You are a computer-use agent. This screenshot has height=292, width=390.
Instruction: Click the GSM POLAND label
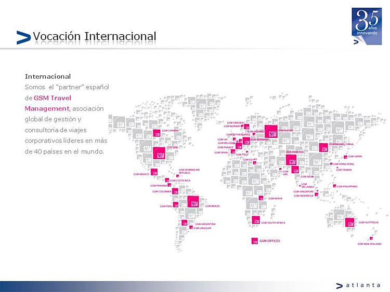[256, 131]
